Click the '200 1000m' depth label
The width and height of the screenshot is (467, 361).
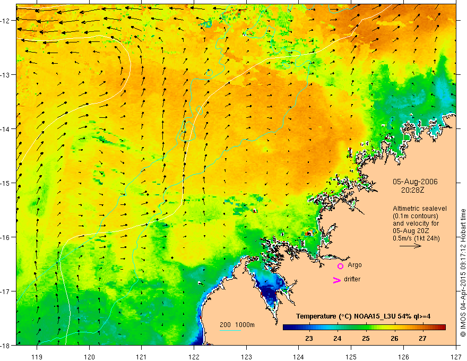(x=237, y=325)
